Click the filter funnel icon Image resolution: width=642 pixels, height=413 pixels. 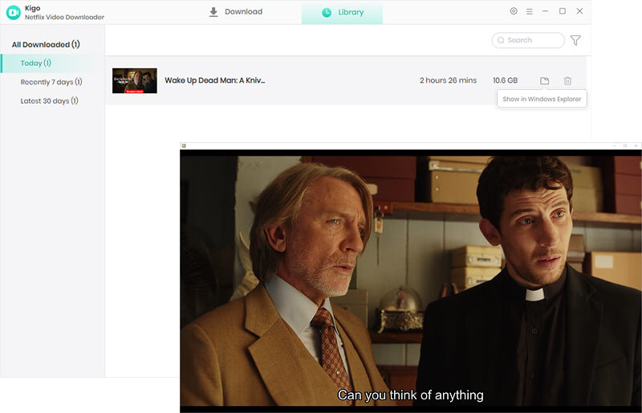coord(575,40)
